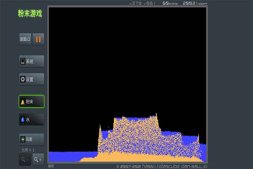Click the 编辑 label below the canvas
Viewport: 253px width, 169px height.
pyautogui.click(x=51, y=166)
